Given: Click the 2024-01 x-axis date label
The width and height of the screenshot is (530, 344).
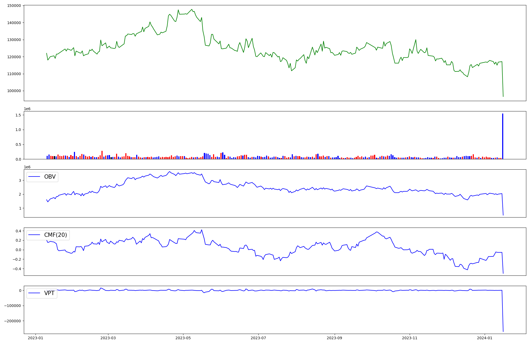Looking at the screenshot, I should pos(485,338).
